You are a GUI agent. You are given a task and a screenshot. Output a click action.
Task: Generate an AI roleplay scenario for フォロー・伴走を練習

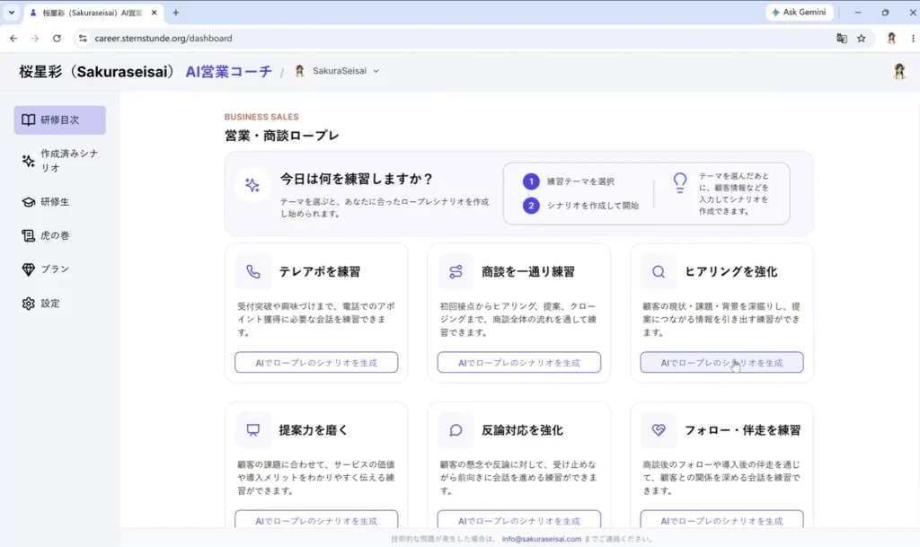coord(721,519)
